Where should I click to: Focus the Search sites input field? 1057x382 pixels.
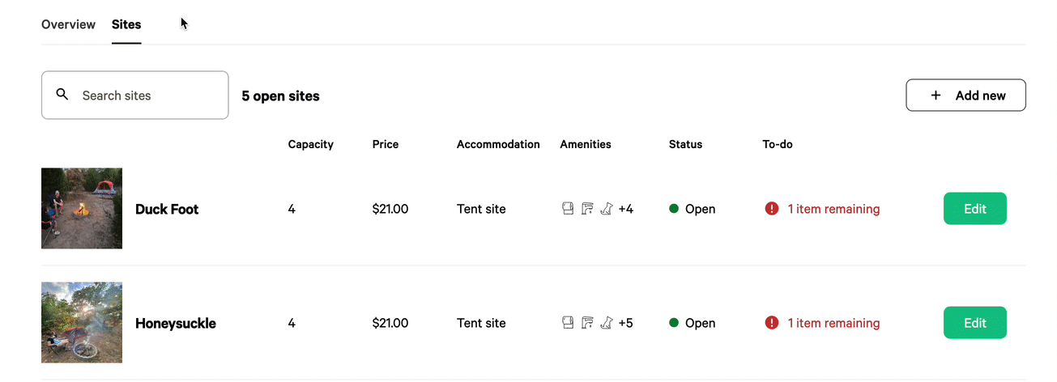coord(134,95)
